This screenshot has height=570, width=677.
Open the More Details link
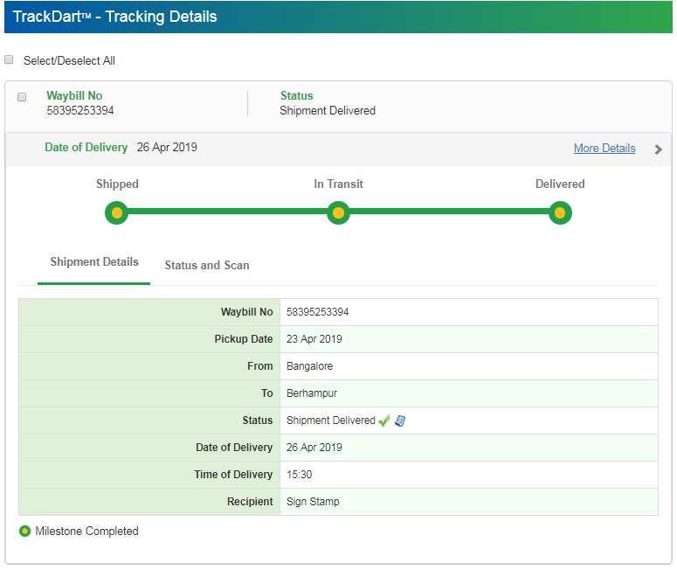point(604,149)
